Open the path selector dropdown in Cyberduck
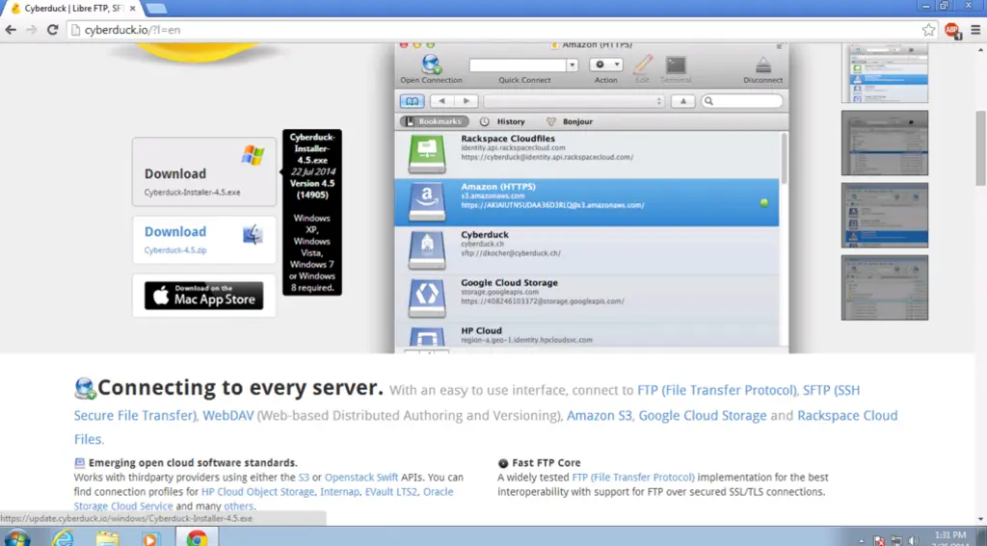Image resolution: width=987 pixels, height=546 pixels. coord(574,101)
